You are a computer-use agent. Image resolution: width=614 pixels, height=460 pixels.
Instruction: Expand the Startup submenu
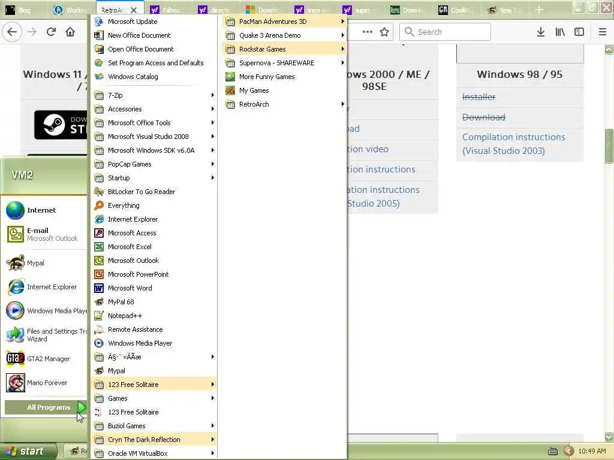point(153,178)
